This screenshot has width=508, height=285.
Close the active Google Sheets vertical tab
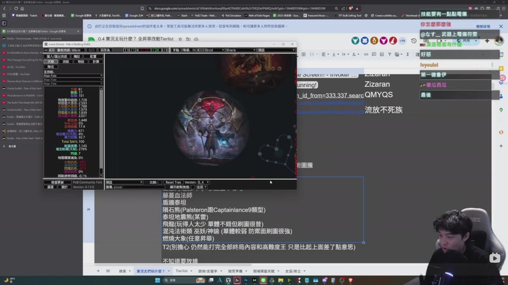point(78,31)
